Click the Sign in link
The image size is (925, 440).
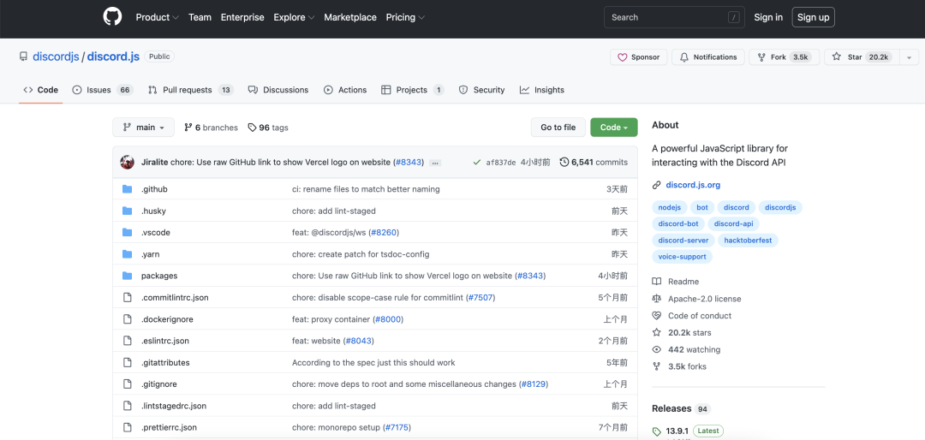[x=768, y=17]
